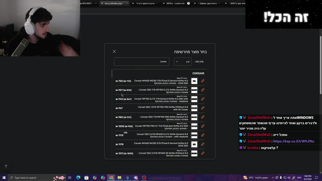Open Google Chrome from taskbar
Viewport: 322px width, 181px height.
(111, 178)
